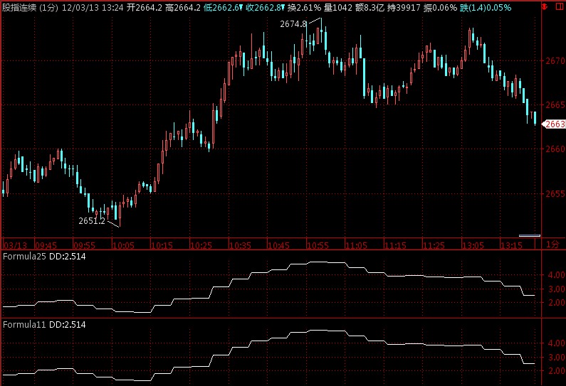Viewport: 566px width, 386px height.
Task: Click the 13:15 time axis label
Action: pos(511,245)
